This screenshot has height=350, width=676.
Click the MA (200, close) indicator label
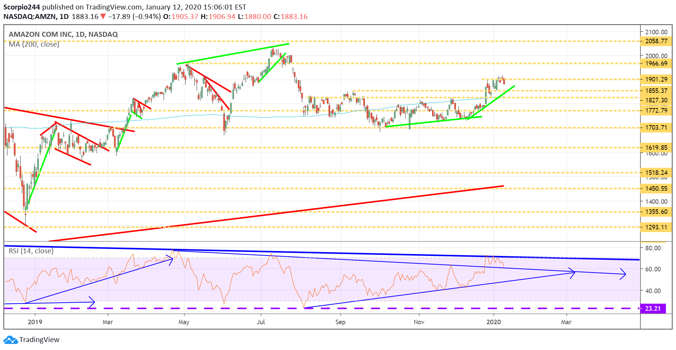[34, 44]
